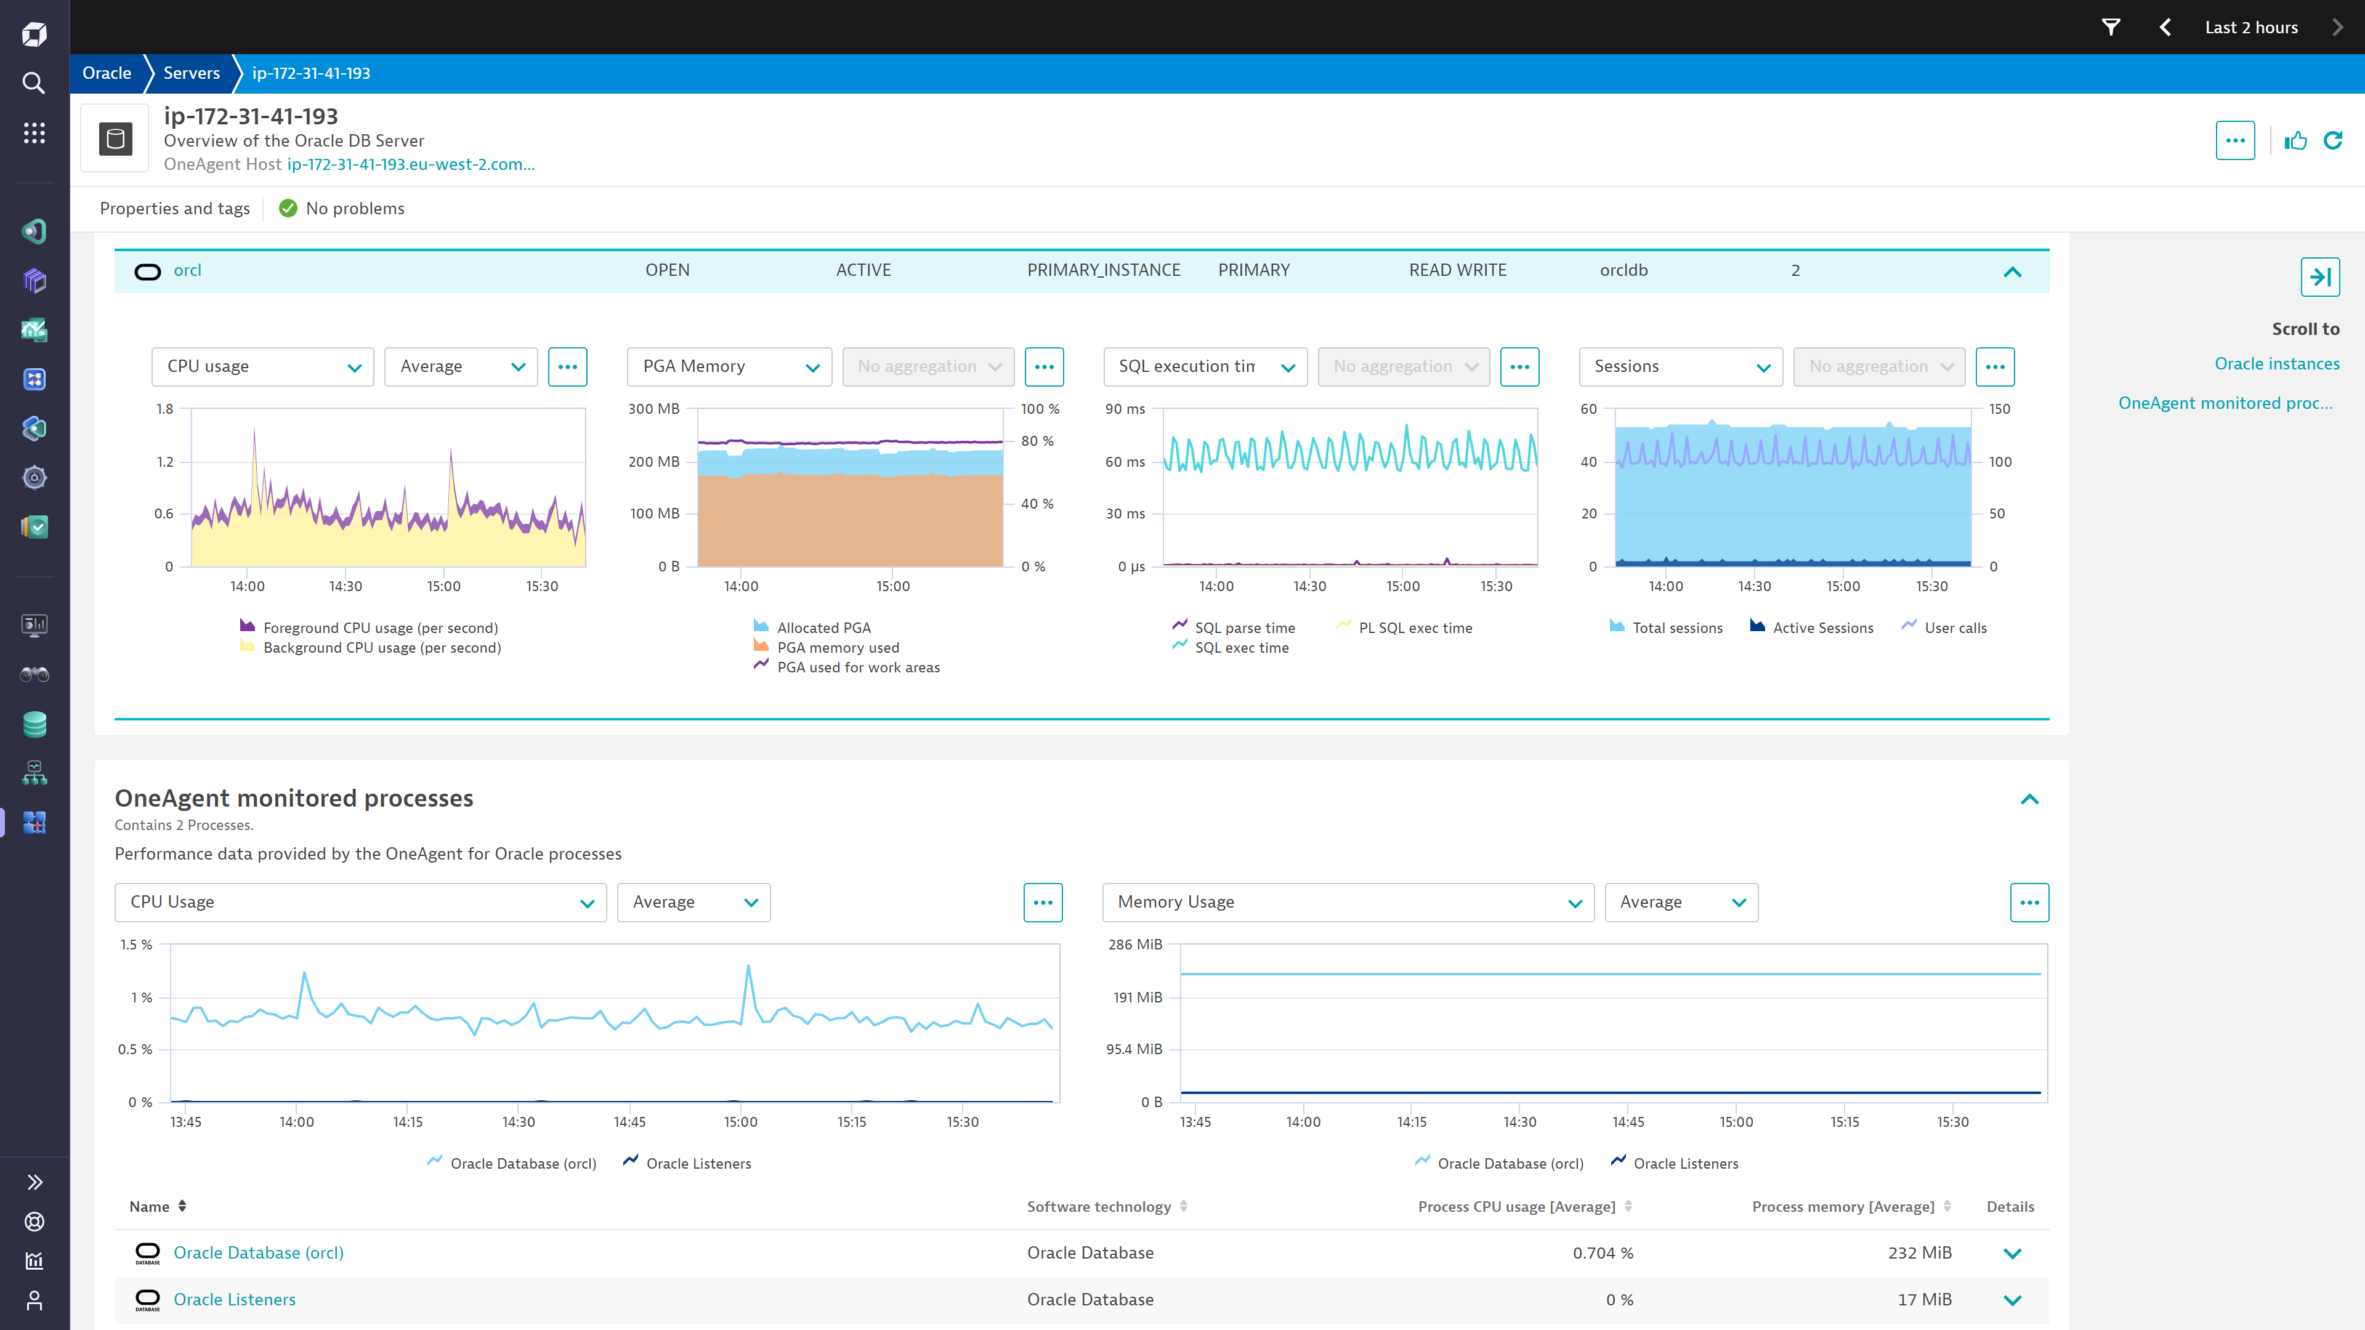Viewport: 2365px width, 1330px height.
Task: Open the Average aggregation dropdown beside CPU usage
Action: (x=461, y=366)
